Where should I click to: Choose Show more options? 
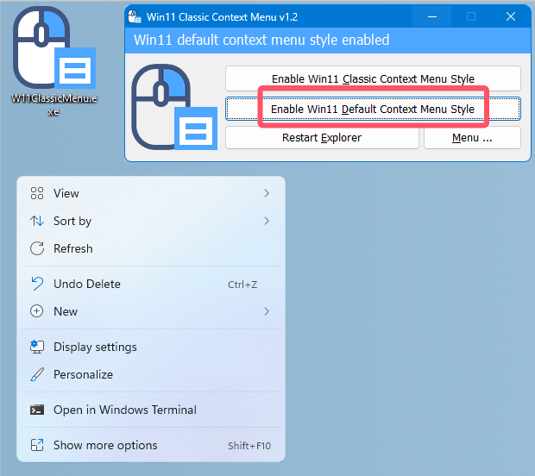point(151,445)
